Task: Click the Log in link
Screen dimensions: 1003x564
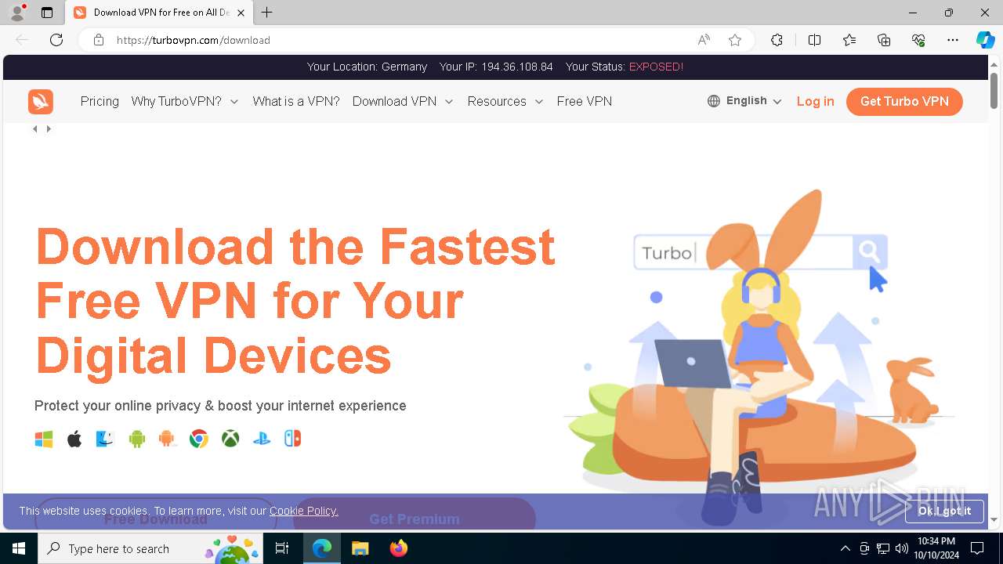Action: (x=815, y=101)
